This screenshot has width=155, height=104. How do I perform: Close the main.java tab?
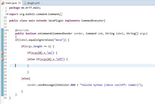point(19,3)
